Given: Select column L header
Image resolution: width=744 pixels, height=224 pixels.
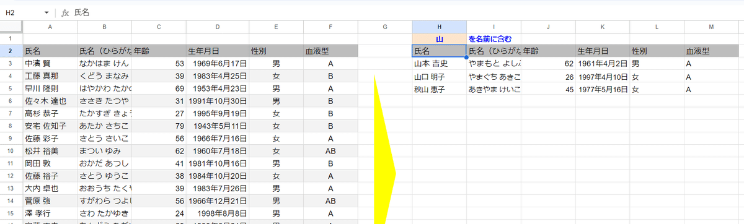Looking at the screenshot, I should point(658,27).
